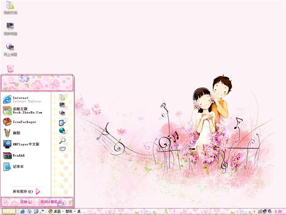Open Network Places icon in start menu right column
Viewport: 286px width, 215px height.
pyautogui.click(x=62, y=113)
